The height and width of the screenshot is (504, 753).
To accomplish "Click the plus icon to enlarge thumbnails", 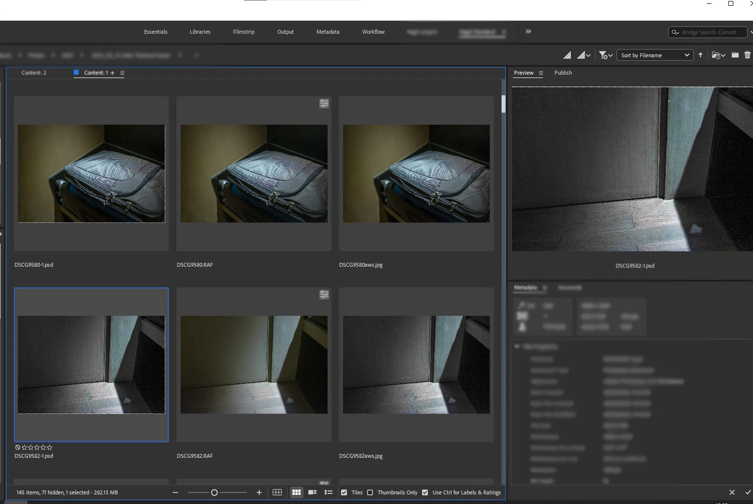I will pyautogui.click(x=259, y=492).
